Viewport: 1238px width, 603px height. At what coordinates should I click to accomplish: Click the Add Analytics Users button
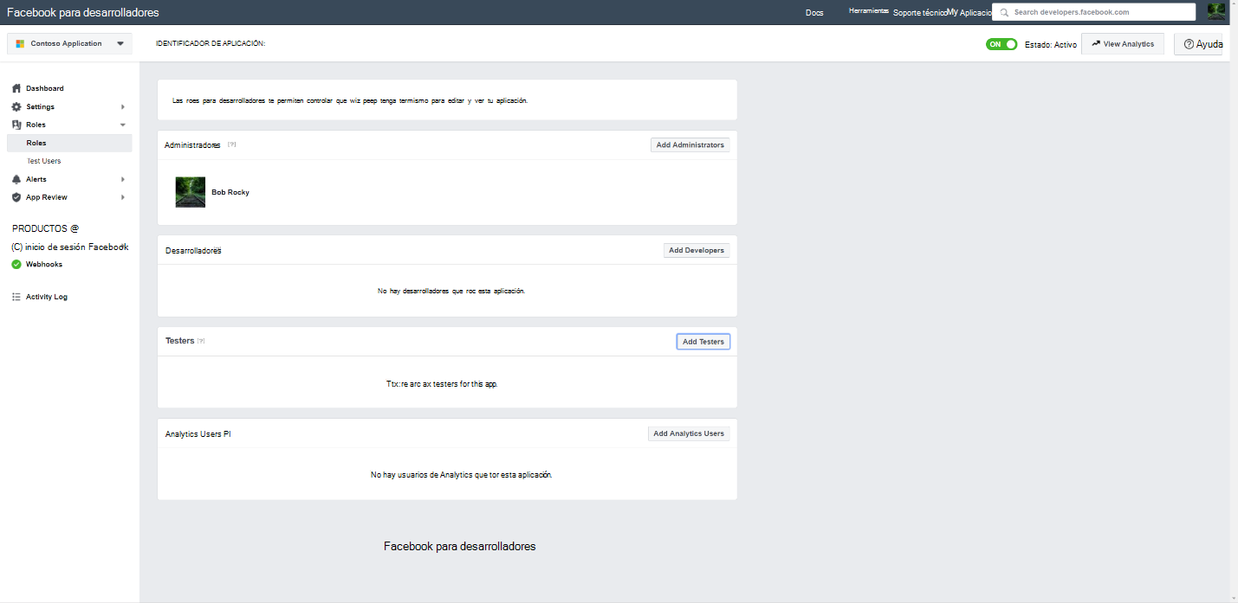click(689, 433)
